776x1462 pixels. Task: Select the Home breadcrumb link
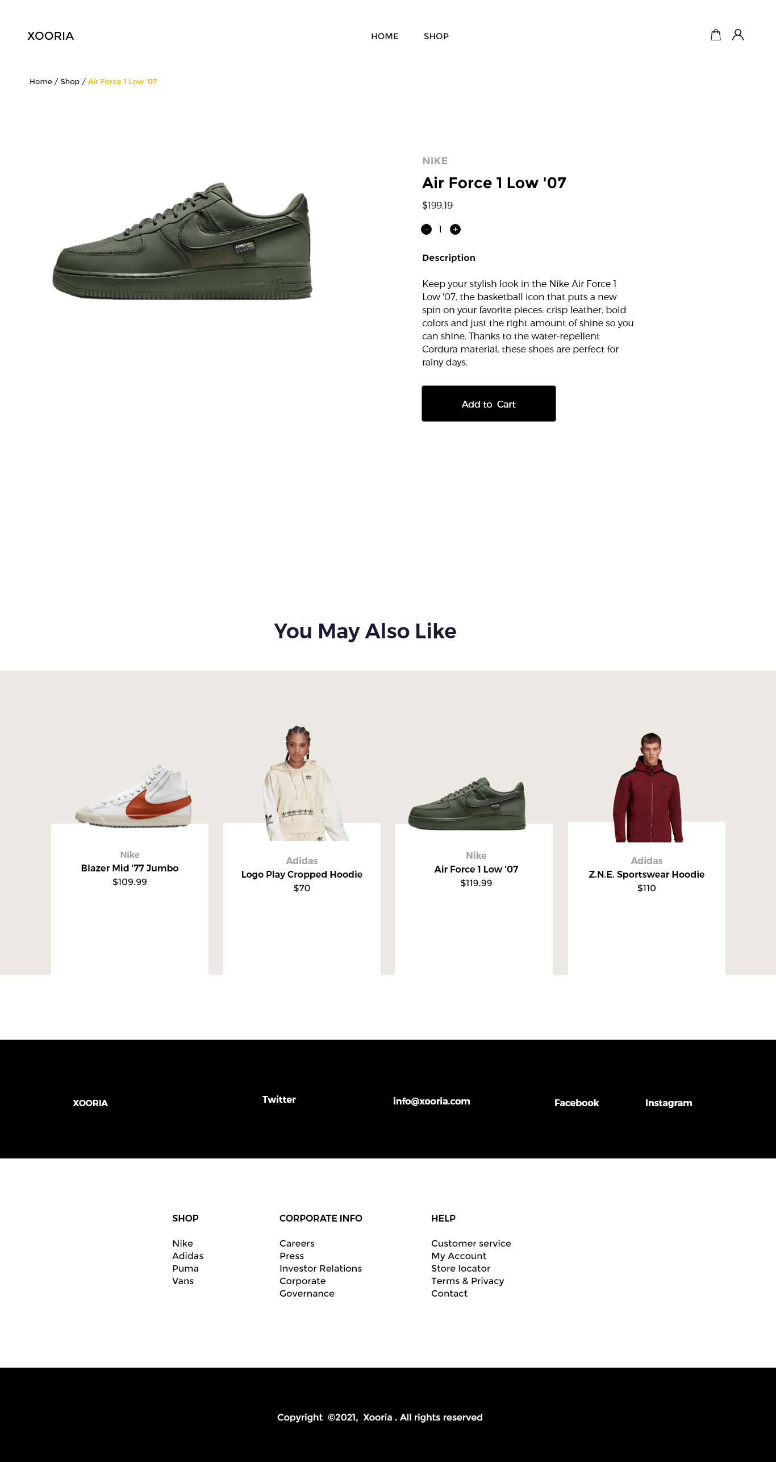(x=41, y=82)
